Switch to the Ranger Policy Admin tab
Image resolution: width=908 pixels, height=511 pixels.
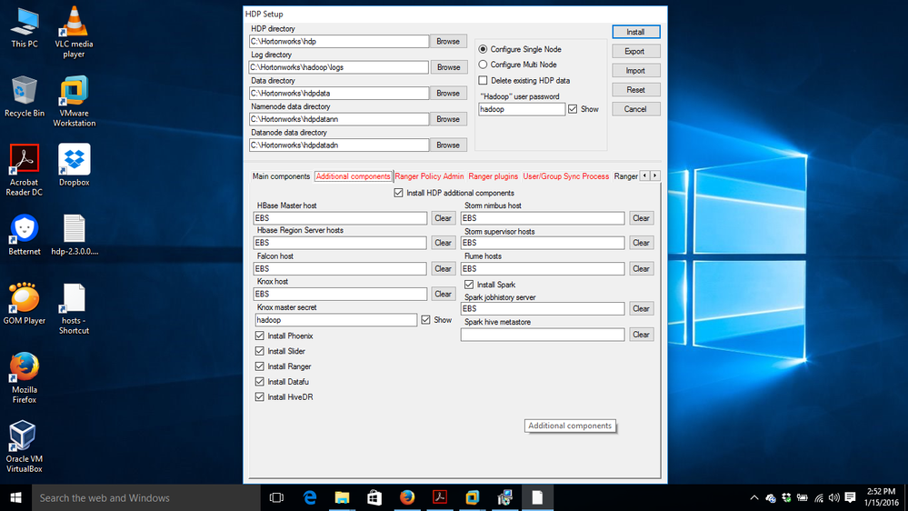[429, 176]
